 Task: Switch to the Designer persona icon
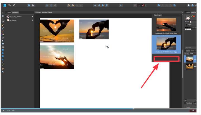click(x=5, y=5)
